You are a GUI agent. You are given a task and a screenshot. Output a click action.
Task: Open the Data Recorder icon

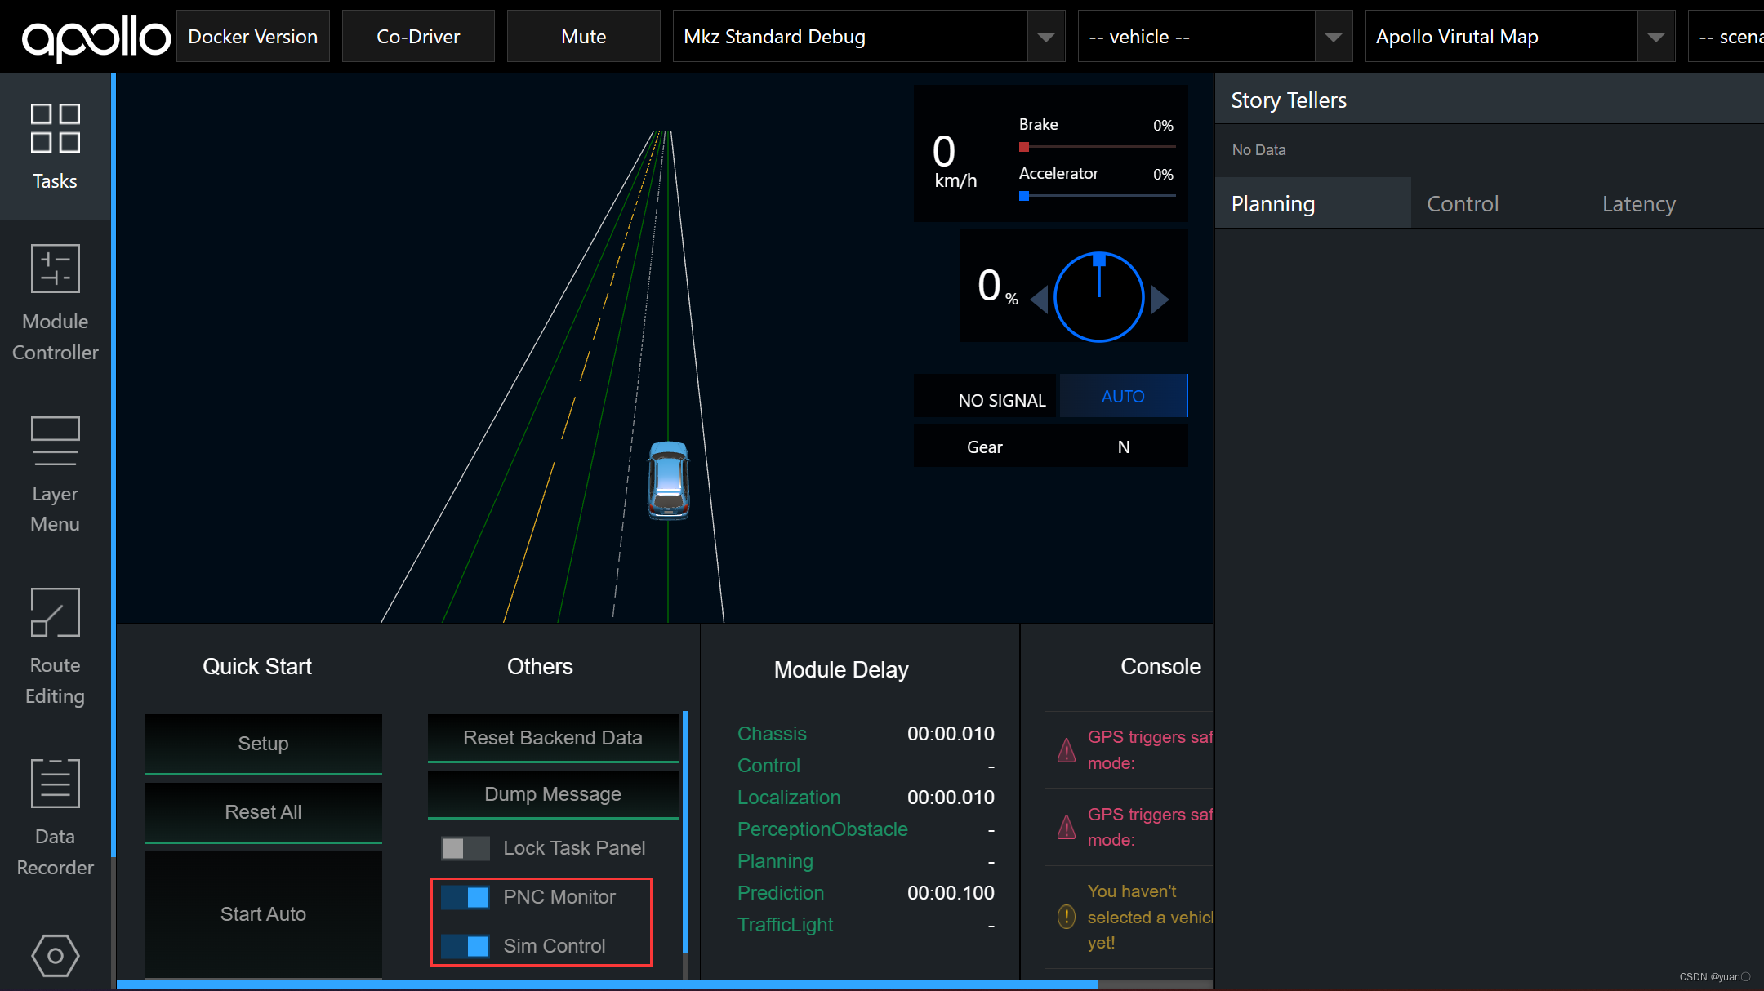(x=55, y=784)
